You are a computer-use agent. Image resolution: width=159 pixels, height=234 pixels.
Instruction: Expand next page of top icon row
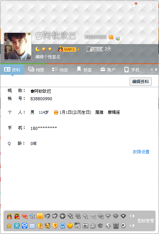(x=134, y=216)
